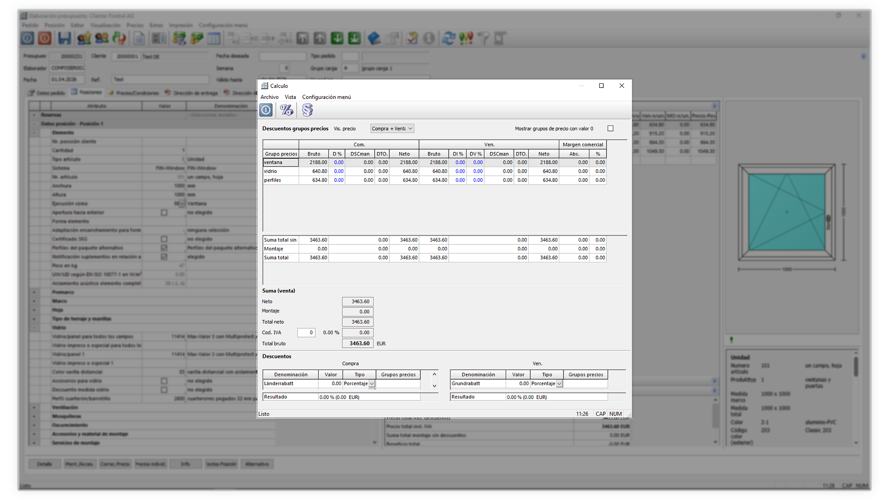Open Tipo dropdown for Grundrabatt row
889x500 pixels.
559,384
